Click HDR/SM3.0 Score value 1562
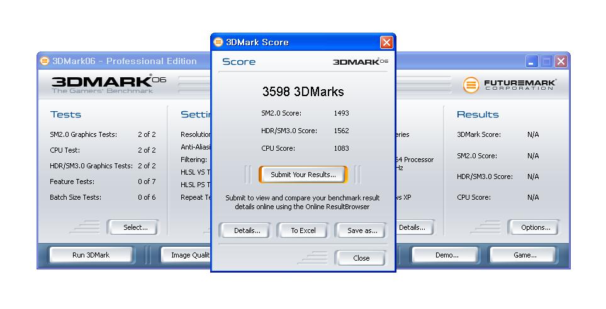This screenshot has width=606, height=309. 341,131
